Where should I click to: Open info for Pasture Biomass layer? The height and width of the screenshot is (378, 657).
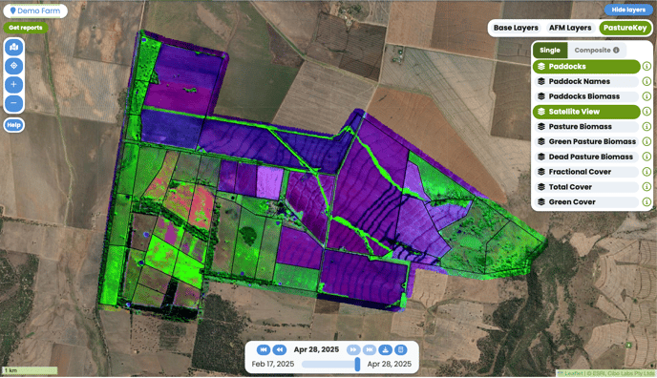click(646, 127)
